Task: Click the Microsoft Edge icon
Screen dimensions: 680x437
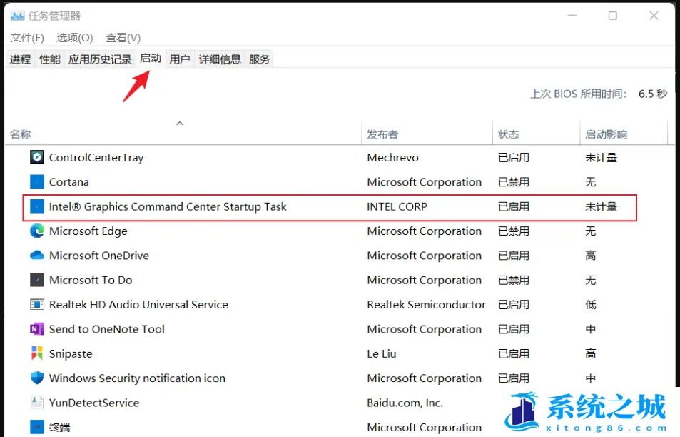Action: [x=37, y=231]
